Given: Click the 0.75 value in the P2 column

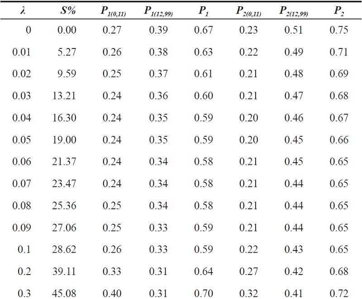Looking at the screenshot, I should (x=339, y=30).
